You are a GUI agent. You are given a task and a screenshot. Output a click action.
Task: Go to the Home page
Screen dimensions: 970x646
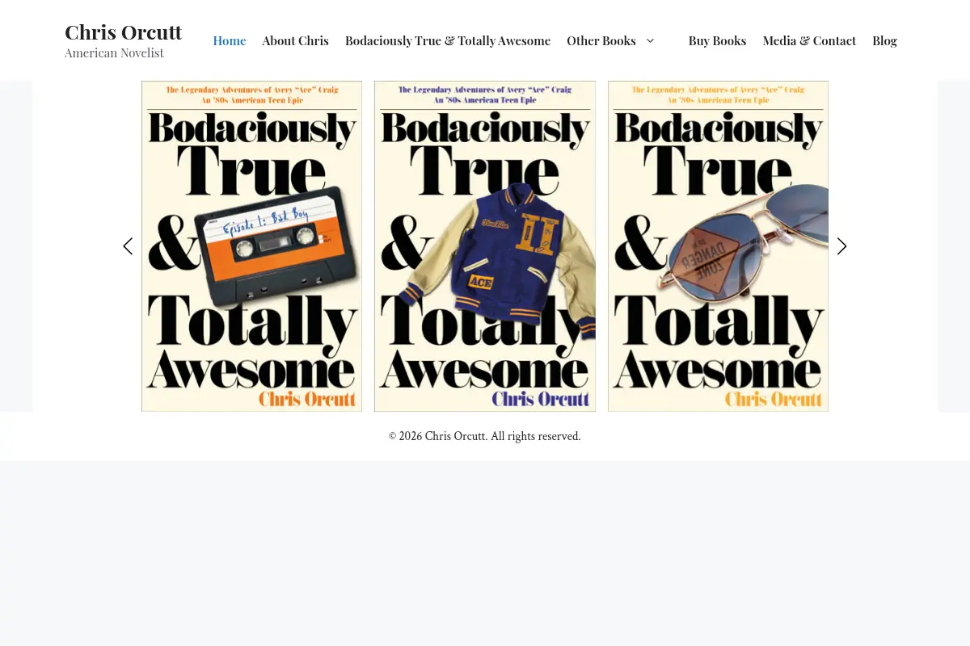pyautogui.click(x=230, y=40)
